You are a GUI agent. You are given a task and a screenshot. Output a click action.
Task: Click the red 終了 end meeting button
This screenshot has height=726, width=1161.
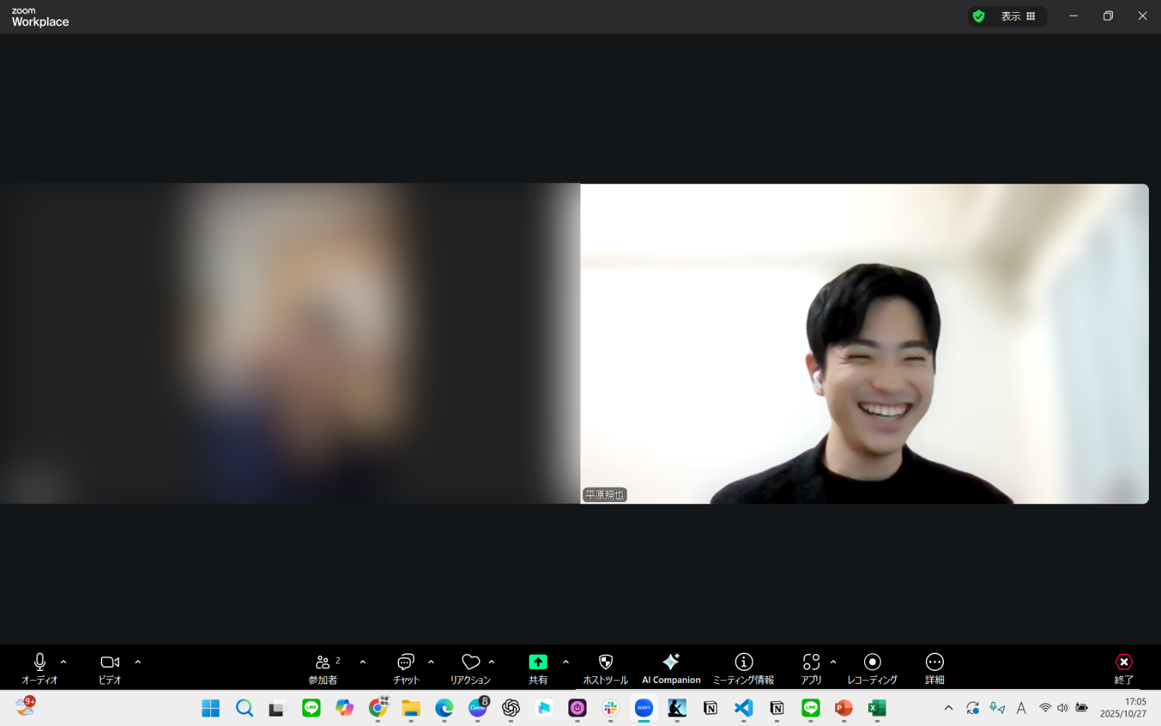tap(1124, 669)
